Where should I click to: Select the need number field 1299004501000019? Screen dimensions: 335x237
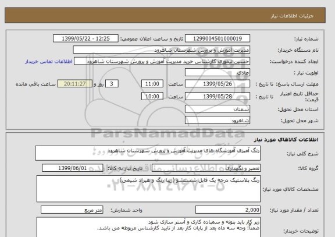click(218, 38)
